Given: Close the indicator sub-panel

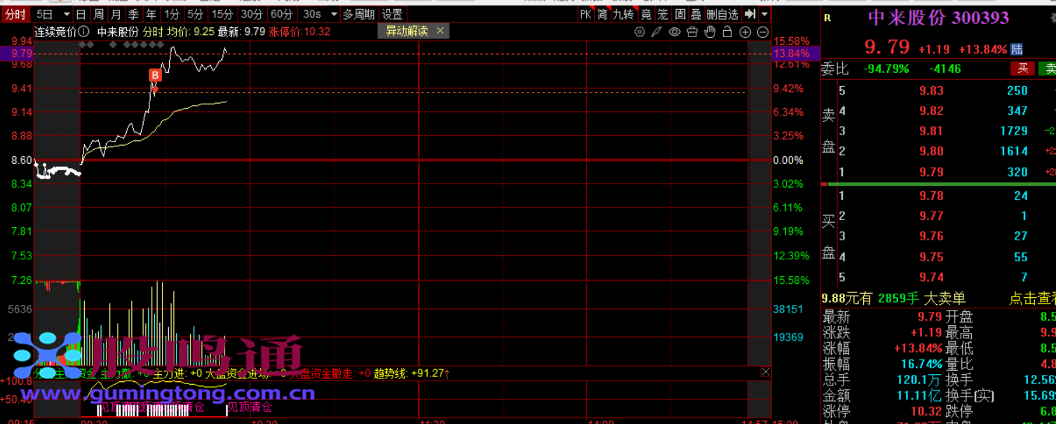Looking at the screenshot, I should [766, 372].
